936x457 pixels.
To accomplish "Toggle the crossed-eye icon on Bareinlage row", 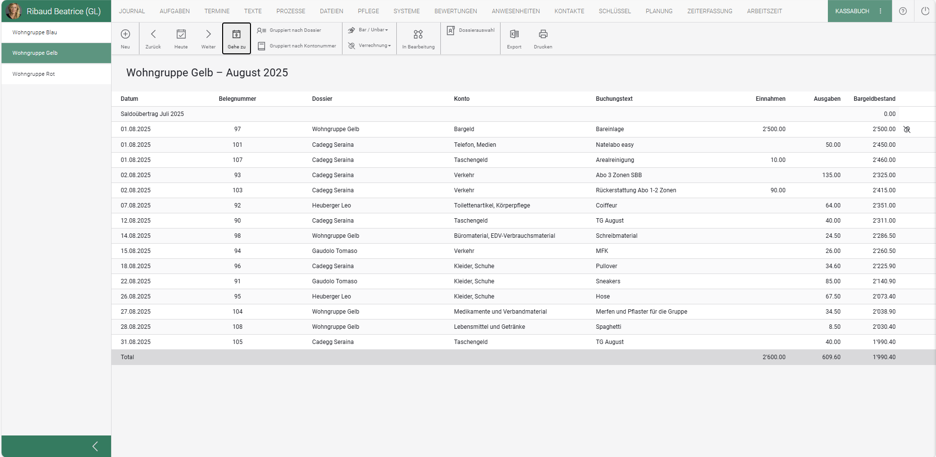I will [907, 130].
